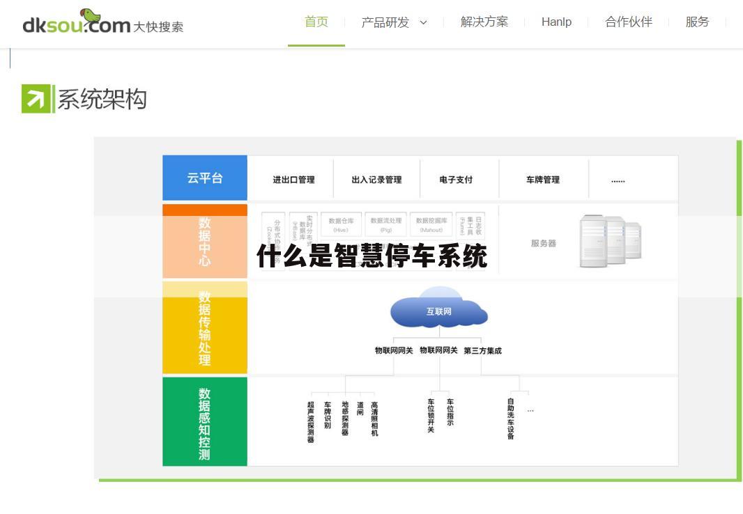This screenshot has width=743, height=514.
Task: Click the yellow 数据传输处理 block
Action: click(205, 327)
